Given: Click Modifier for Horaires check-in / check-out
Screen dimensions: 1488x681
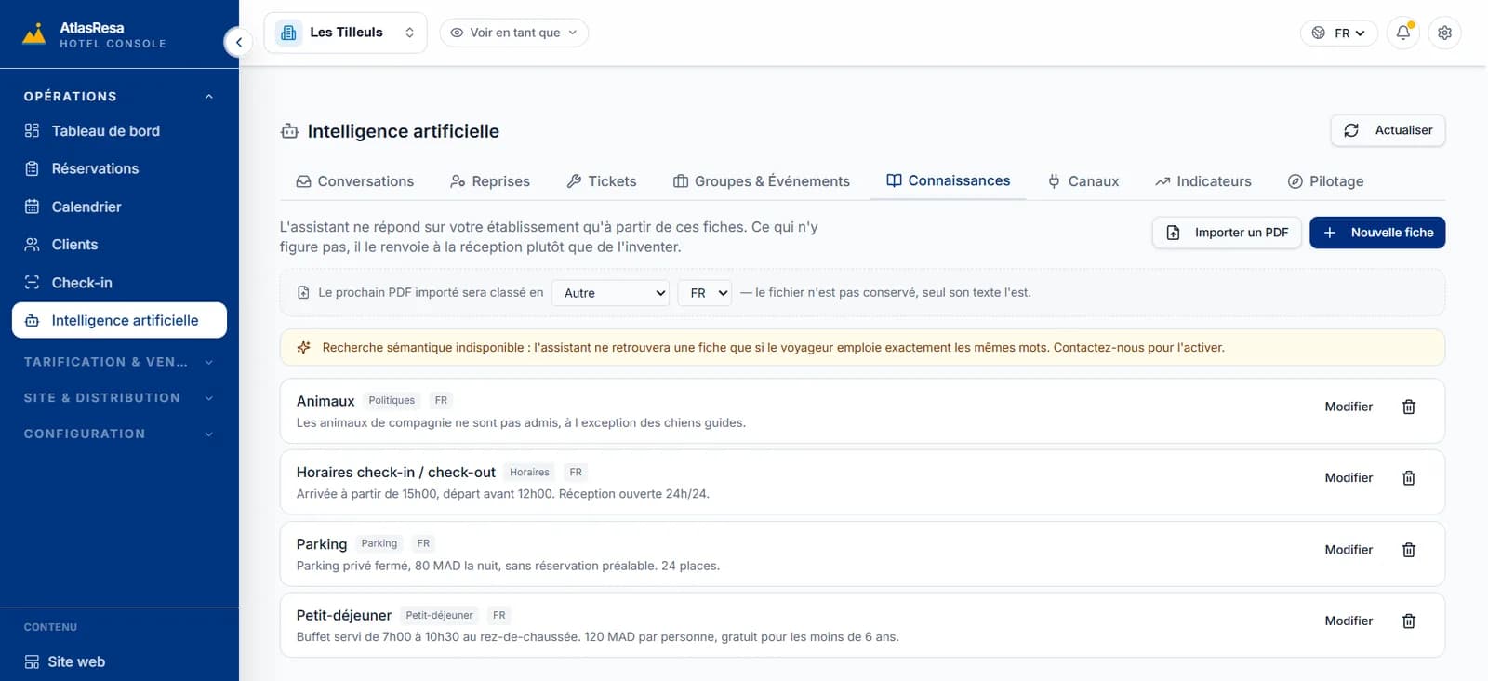Looking at the screenshot, I should click(1348, 478).
